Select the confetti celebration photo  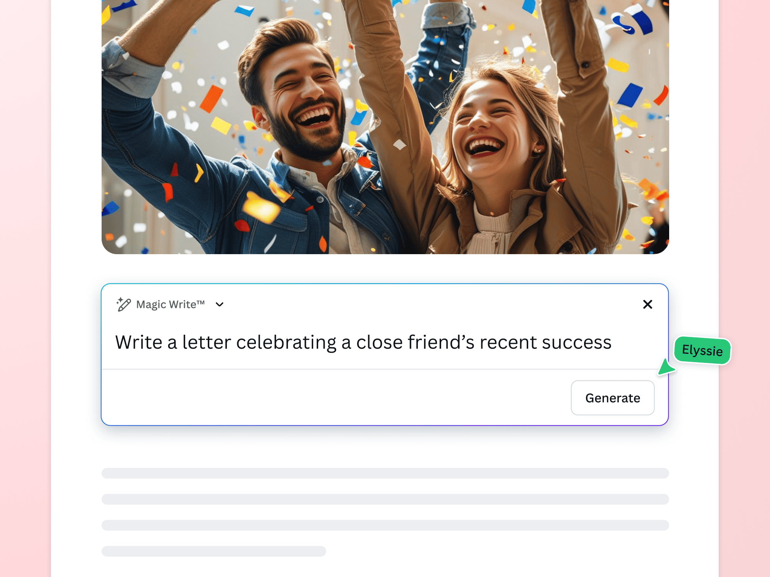pyautogui.click(x=385, y=127)
